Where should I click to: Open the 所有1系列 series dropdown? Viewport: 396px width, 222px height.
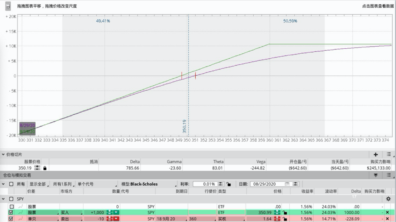63,184
